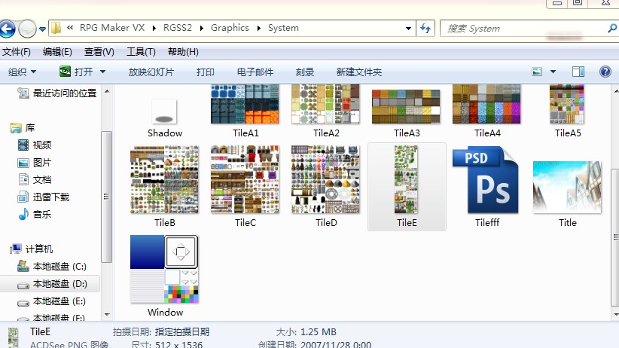Start 放映幻灯片 slideshow
The image size is (619, 348).
[x=151, y=72]
